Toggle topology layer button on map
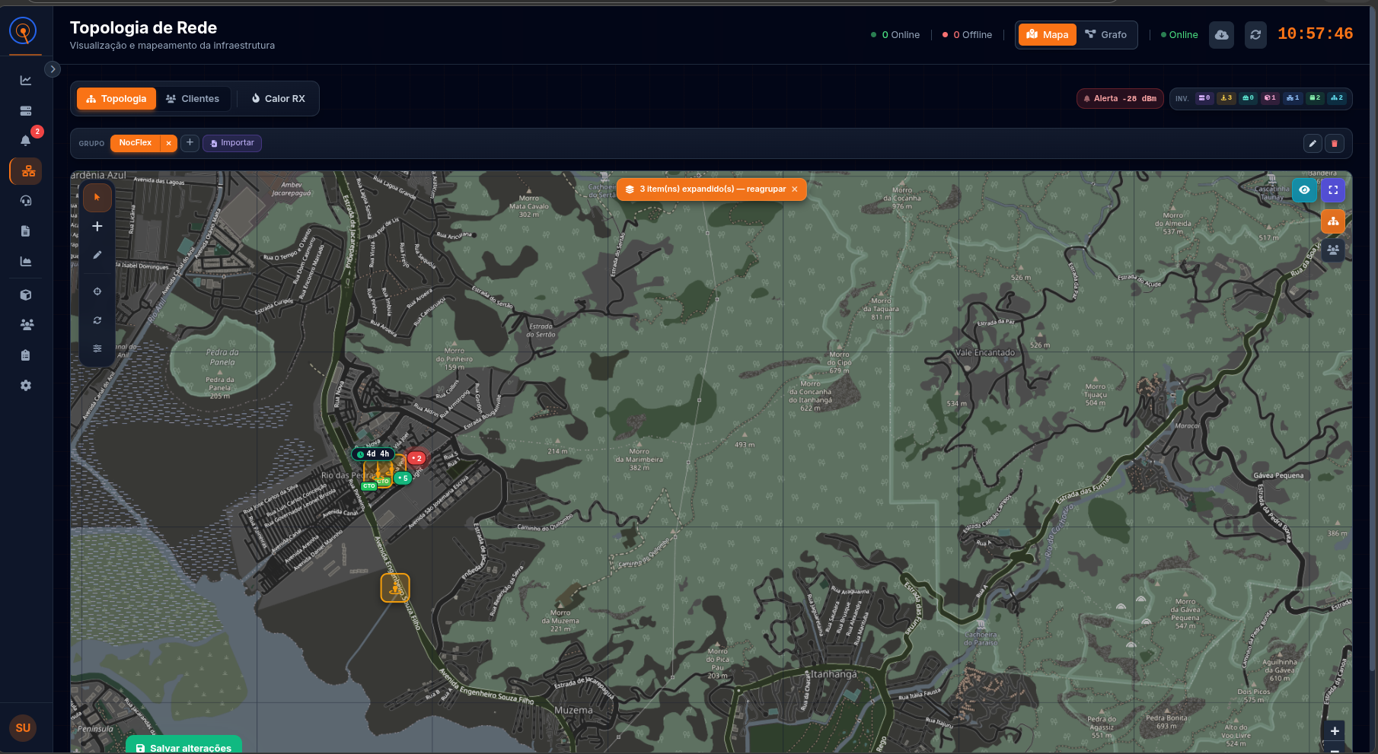The width and height of the screenshot is (1378, 754). tap(1333, 221)
